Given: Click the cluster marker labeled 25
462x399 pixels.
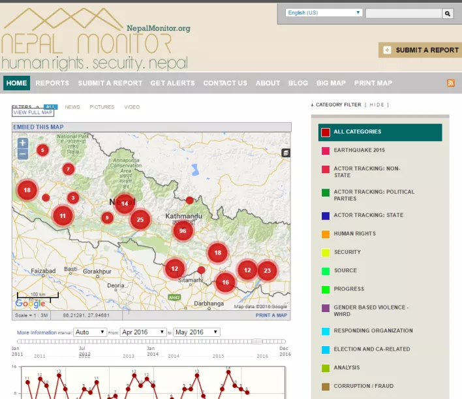Looking at the screenshot, I should coord(140,220).
